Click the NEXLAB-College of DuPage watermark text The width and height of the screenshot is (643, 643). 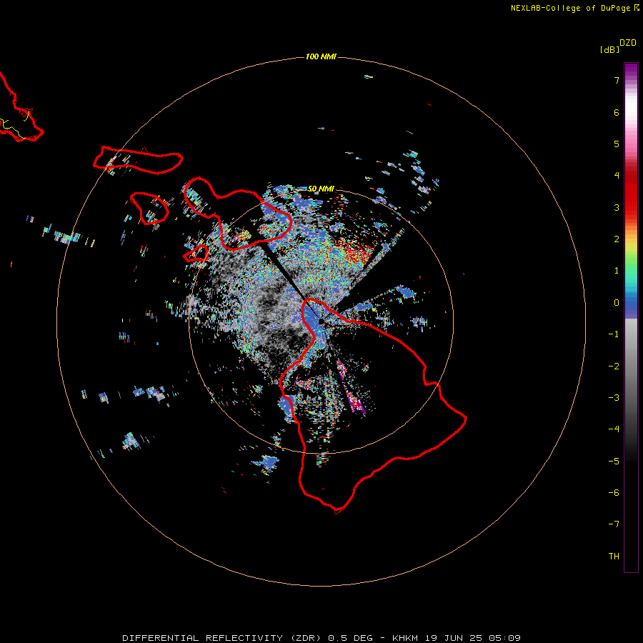571,8
